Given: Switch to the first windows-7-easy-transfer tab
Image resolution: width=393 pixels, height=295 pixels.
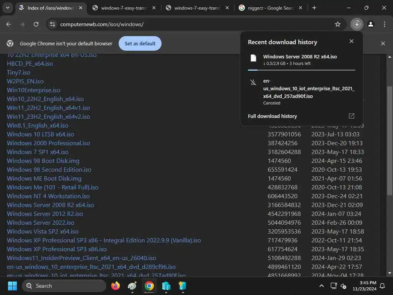Looking at the screenshot, I should pyautogui.click(x=124, y=8).
